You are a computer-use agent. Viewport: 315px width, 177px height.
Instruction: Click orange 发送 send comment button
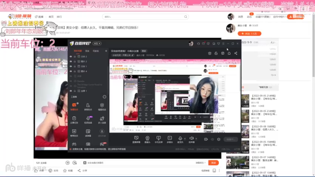point(213,163)
